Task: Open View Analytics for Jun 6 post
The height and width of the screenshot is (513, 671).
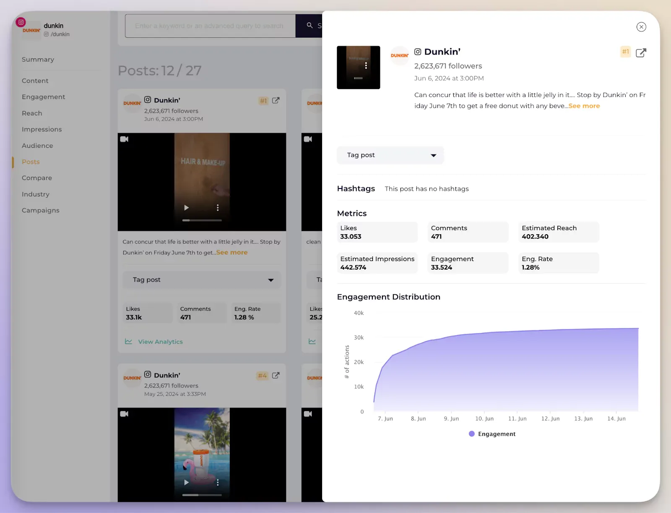Action: (x=154, y=342)
